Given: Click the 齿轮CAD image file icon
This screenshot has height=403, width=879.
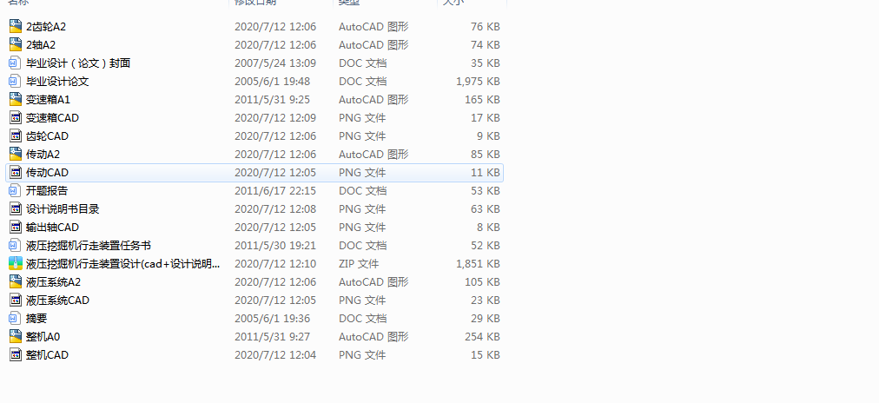Looking at the screenshot, I should [16, 135].
